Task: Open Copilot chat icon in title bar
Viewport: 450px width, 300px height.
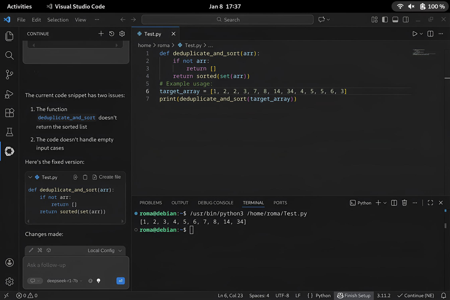Action: (x=321, y=20)
